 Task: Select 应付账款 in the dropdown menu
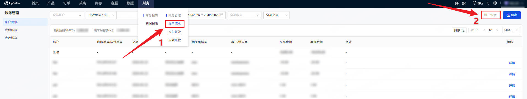click(175, 32)
